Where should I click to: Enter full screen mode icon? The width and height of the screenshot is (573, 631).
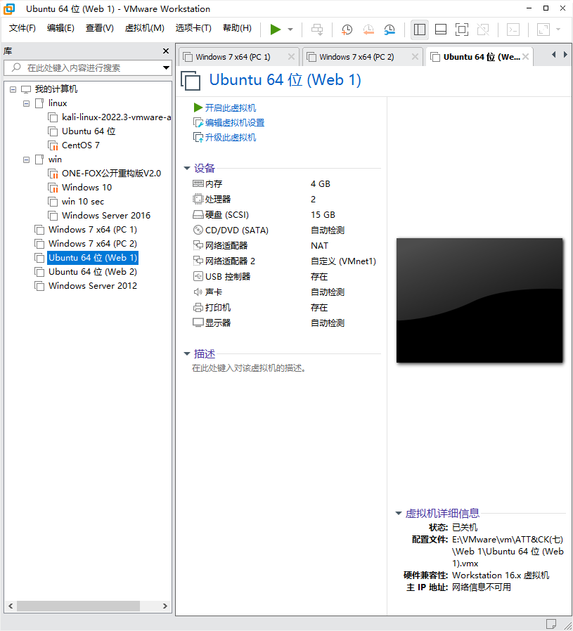coord(462,30)
